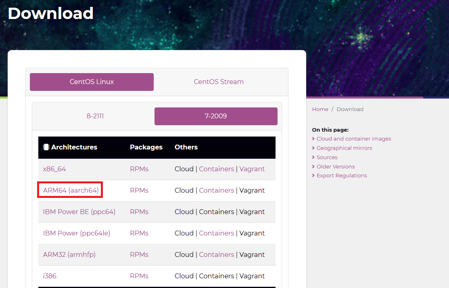This screenshot has width=449, height=288.
Task: Click chevron icon before Cloud and container images
Action: 313,139
